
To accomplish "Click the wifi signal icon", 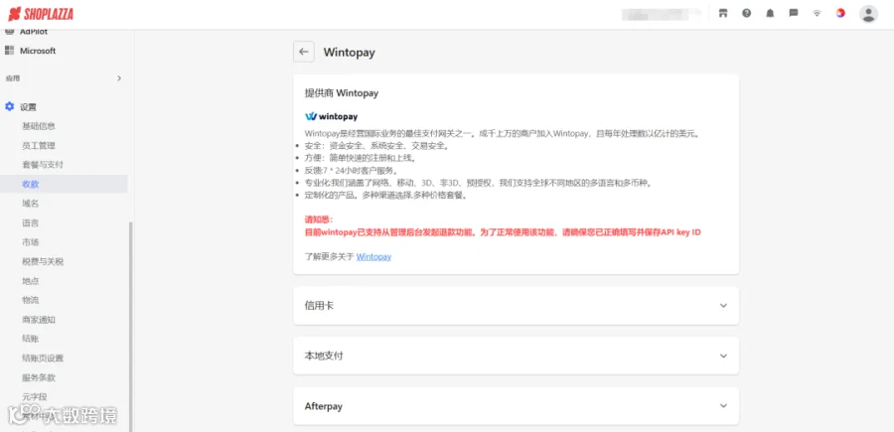I will [x=817, y=13].
